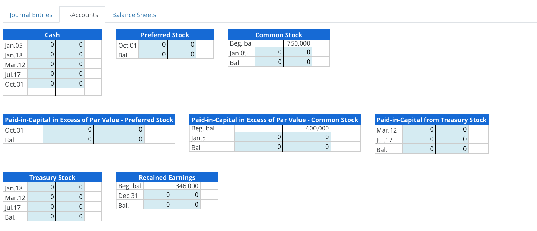Click Preferred Stock credit field for Oct.01
The width and height of the screenshot is (537, 231).
coord(182,45)
